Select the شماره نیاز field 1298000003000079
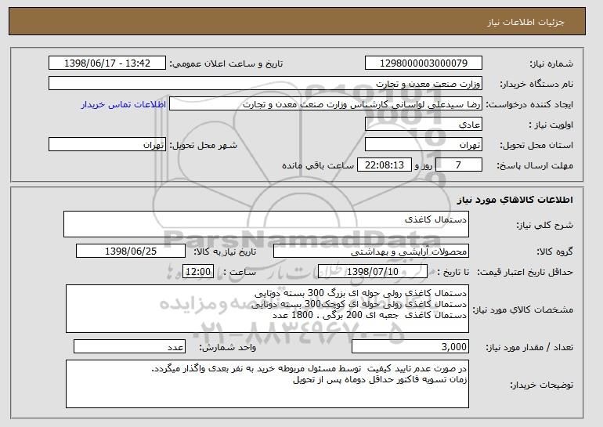603x427 pixels. pyautogui.click(x=424, y=63)
